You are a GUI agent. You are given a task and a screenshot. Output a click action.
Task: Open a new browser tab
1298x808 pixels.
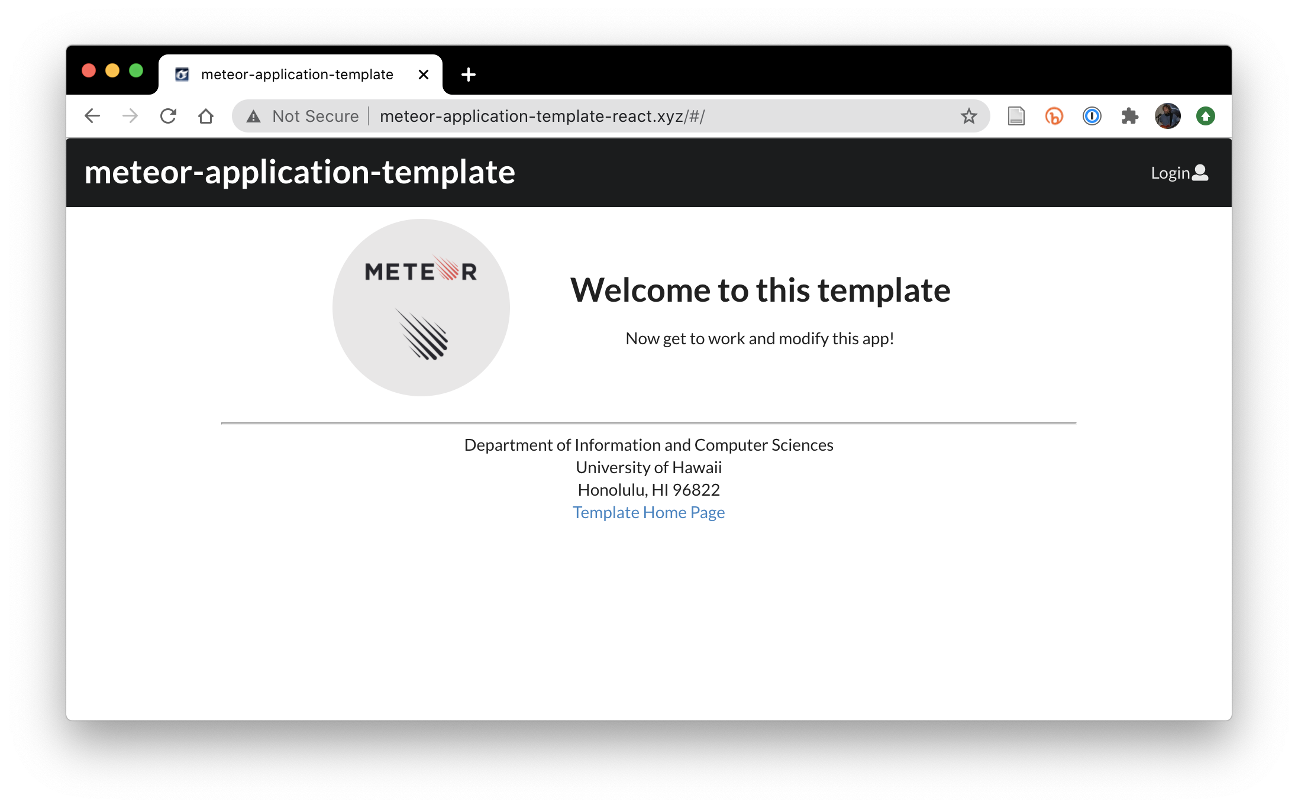(x=468, y=75)
